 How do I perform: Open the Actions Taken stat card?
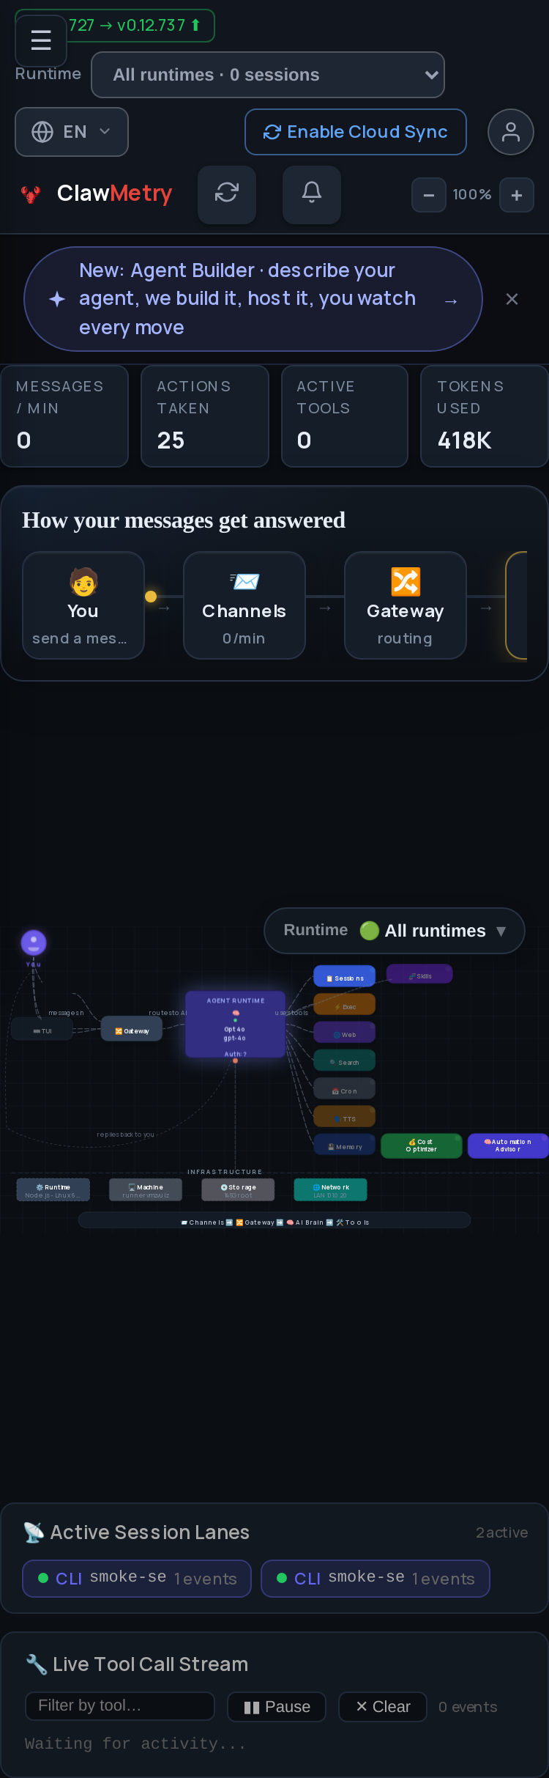tap(205, 416)
